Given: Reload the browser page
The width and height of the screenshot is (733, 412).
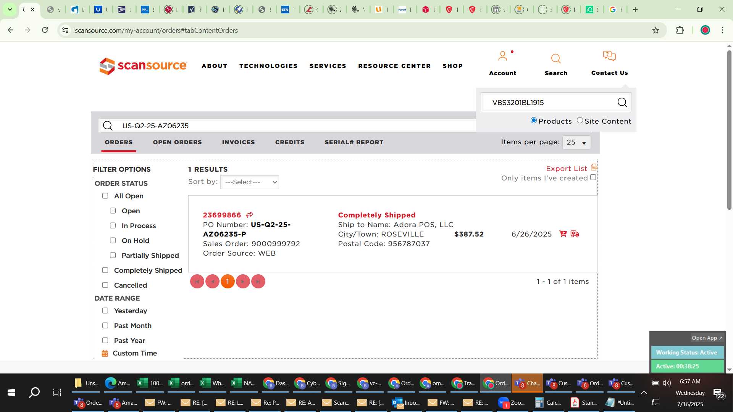Looking at the screenshot, I should [45, 30].
